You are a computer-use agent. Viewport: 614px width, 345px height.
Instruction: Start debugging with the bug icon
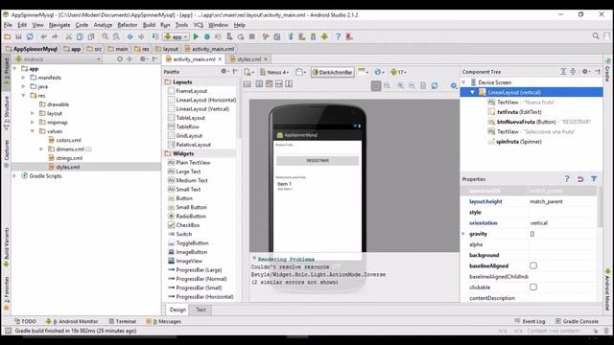207,36
